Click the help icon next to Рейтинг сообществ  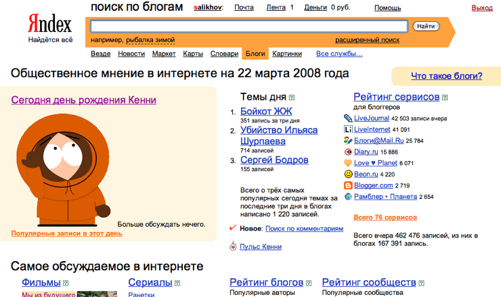tap(421, 283)
